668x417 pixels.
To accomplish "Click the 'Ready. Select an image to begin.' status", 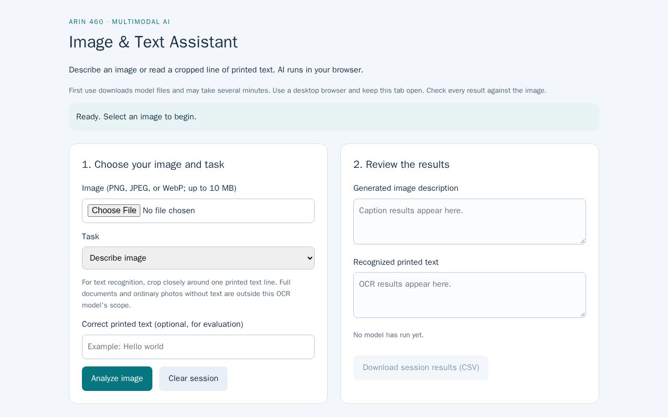I will click(334, 117).
